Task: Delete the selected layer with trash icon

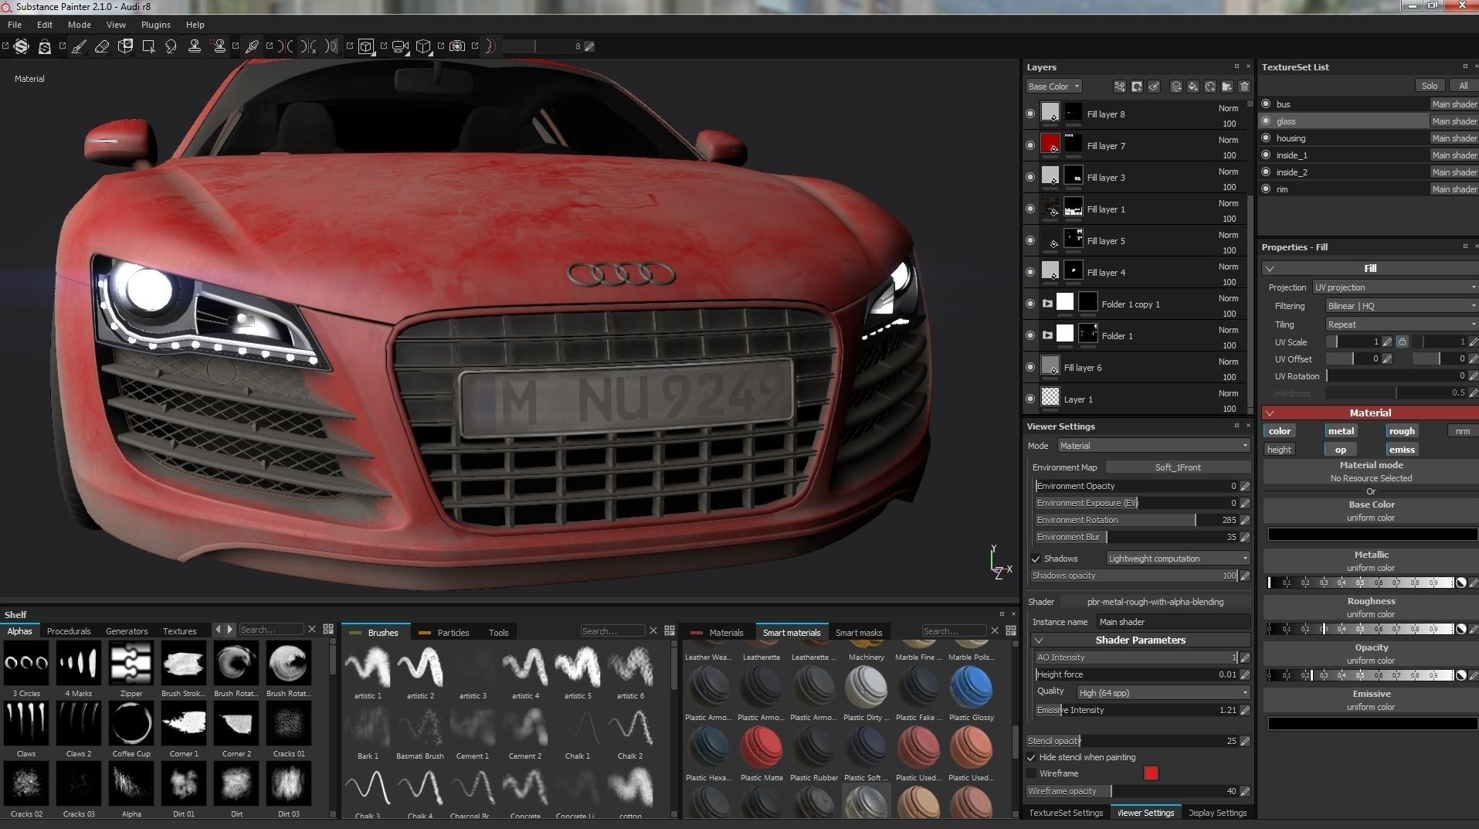Action: click(1244, 87)
